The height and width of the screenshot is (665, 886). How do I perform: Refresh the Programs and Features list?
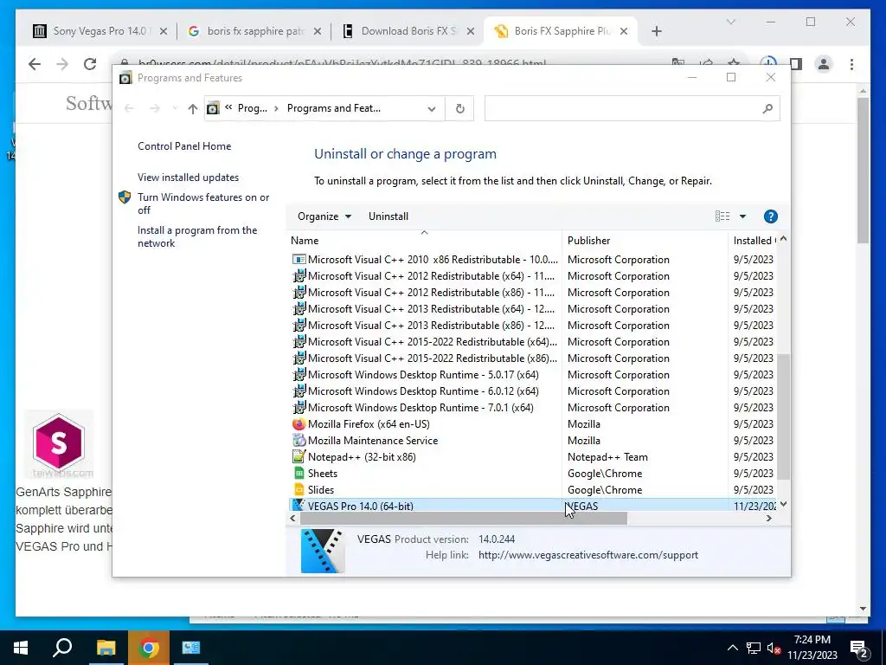point(460,108)
